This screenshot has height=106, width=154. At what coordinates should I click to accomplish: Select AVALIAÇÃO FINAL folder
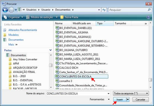[24, 72]
